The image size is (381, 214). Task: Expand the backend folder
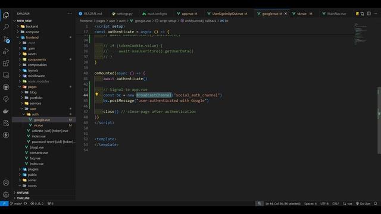click(x=32, y=26)
